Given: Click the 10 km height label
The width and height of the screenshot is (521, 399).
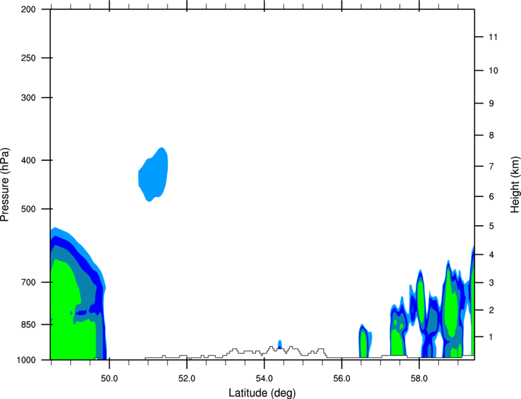Looking at the screenshot, I should point(493,71).
